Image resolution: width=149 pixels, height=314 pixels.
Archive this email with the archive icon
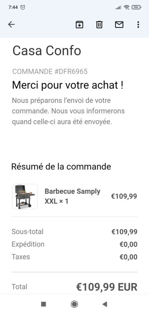click(x=79, y=25)
